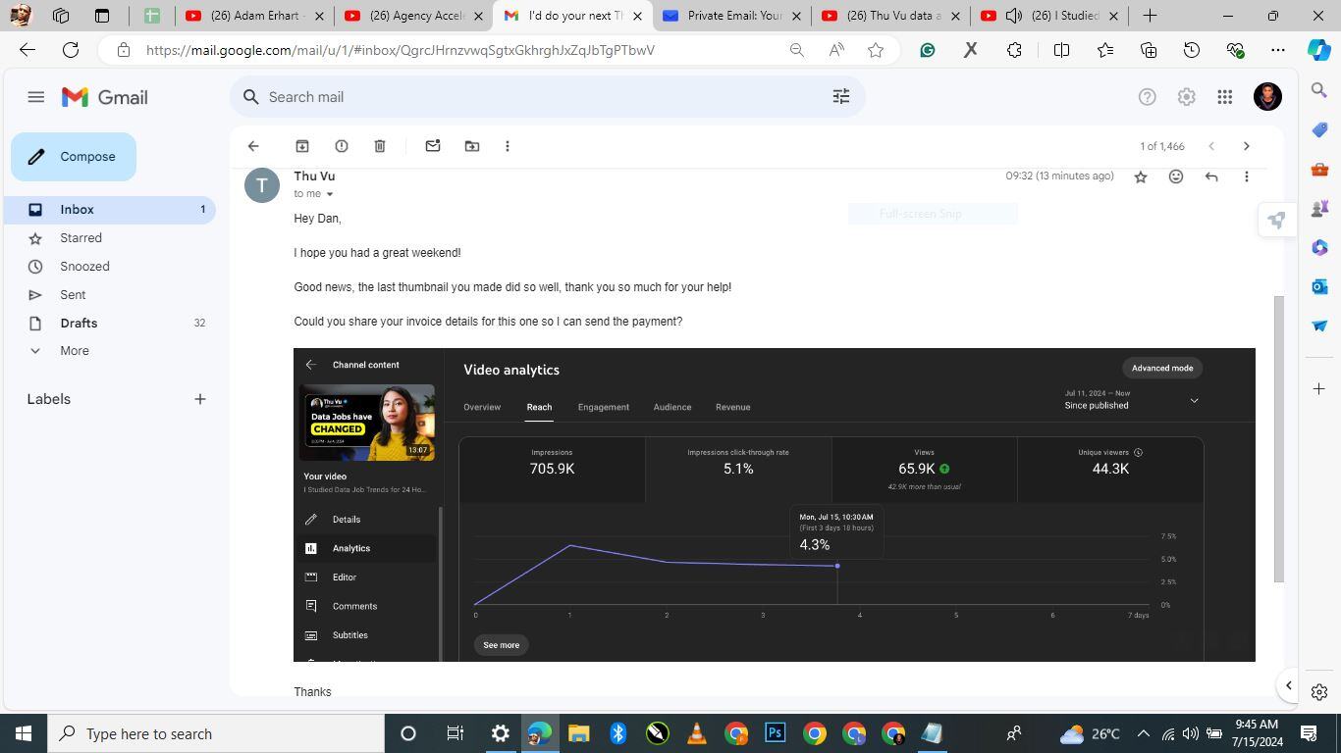Add an emoji reaction to the message
Image resolution: width=1341 pixels, height=753 pixels.
coord(1176,176)
